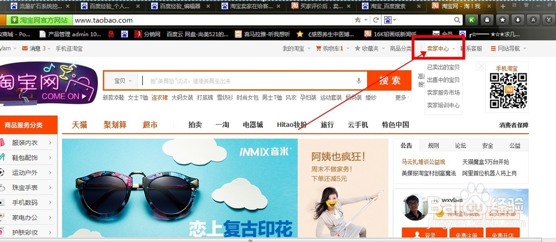The width and height of the screenshot is (556, 242).
Task: Open the downloads arrow icon
Action: 518,20
